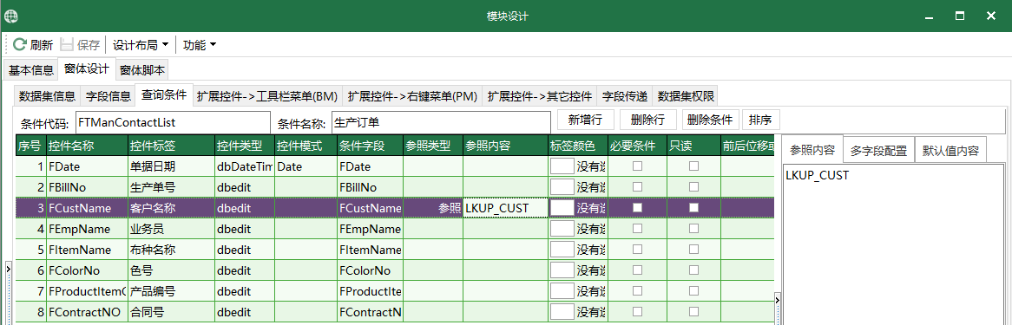Click label color swatch in FDate row
1012x325 pixels.
[562, 166]
